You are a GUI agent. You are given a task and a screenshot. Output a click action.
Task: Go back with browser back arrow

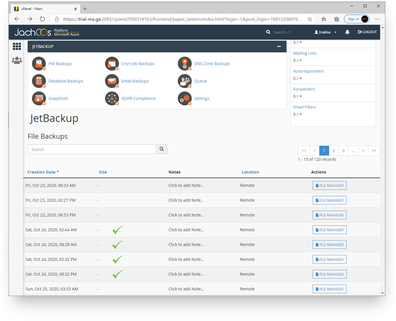[17, 19]
